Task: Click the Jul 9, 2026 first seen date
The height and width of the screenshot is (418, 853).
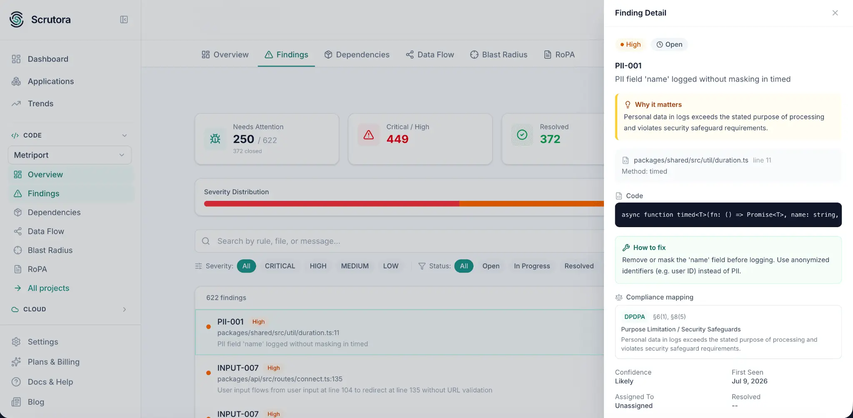Action: click(x=749, y=381)
